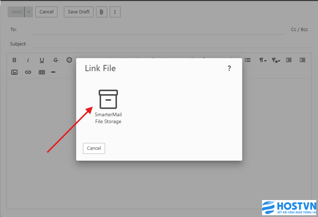Viewport: 318px width, 217px height.
Task: Click Cancel in the compose toolbar
Action: click(x=46, y=12)
